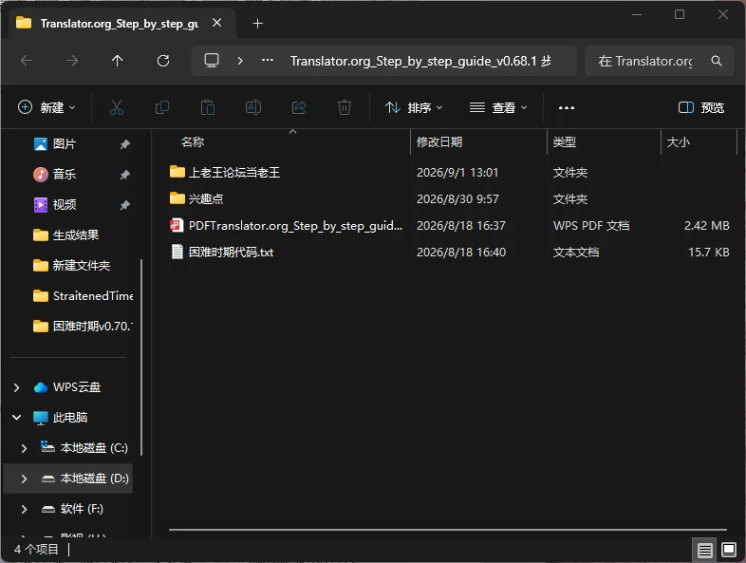
Task: Open the 新建 dropdown menu
Action: pos(47,107)
